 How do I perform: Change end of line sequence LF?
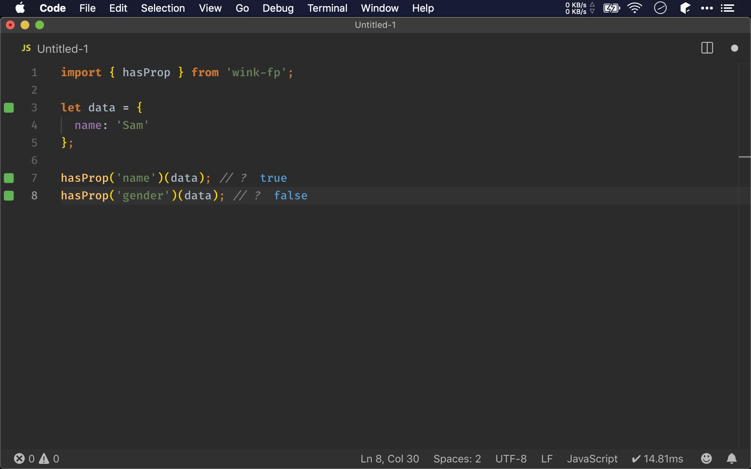click(547, 459)
